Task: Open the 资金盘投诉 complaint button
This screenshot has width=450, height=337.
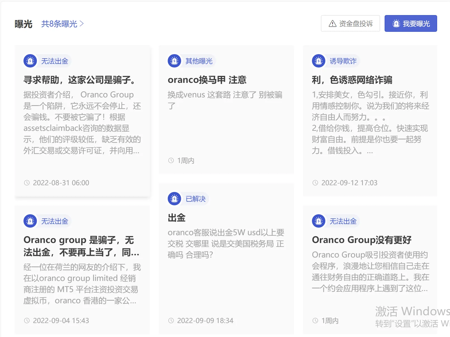Action: pos(350,23)
